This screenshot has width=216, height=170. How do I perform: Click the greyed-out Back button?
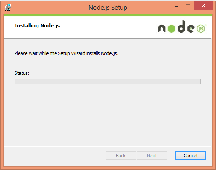pos(121,156)
